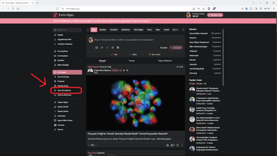Image resolution: width=277 pixels, height=156 pixels.
Task: Bookmark the Parçacık Fiziği post
Action: [x=178, y=145]
